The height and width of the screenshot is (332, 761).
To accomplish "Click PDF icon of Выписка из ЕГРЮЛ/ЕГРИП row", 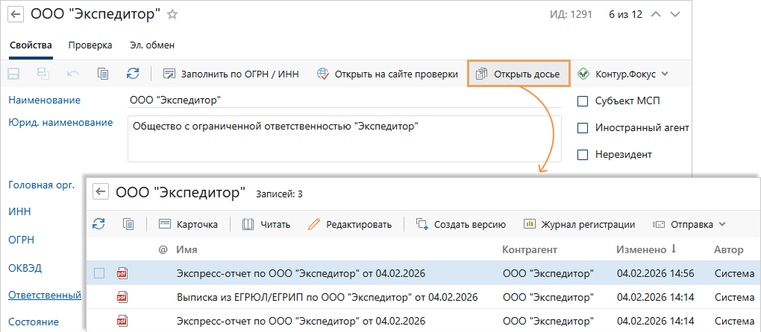I will tap(122, 298).
